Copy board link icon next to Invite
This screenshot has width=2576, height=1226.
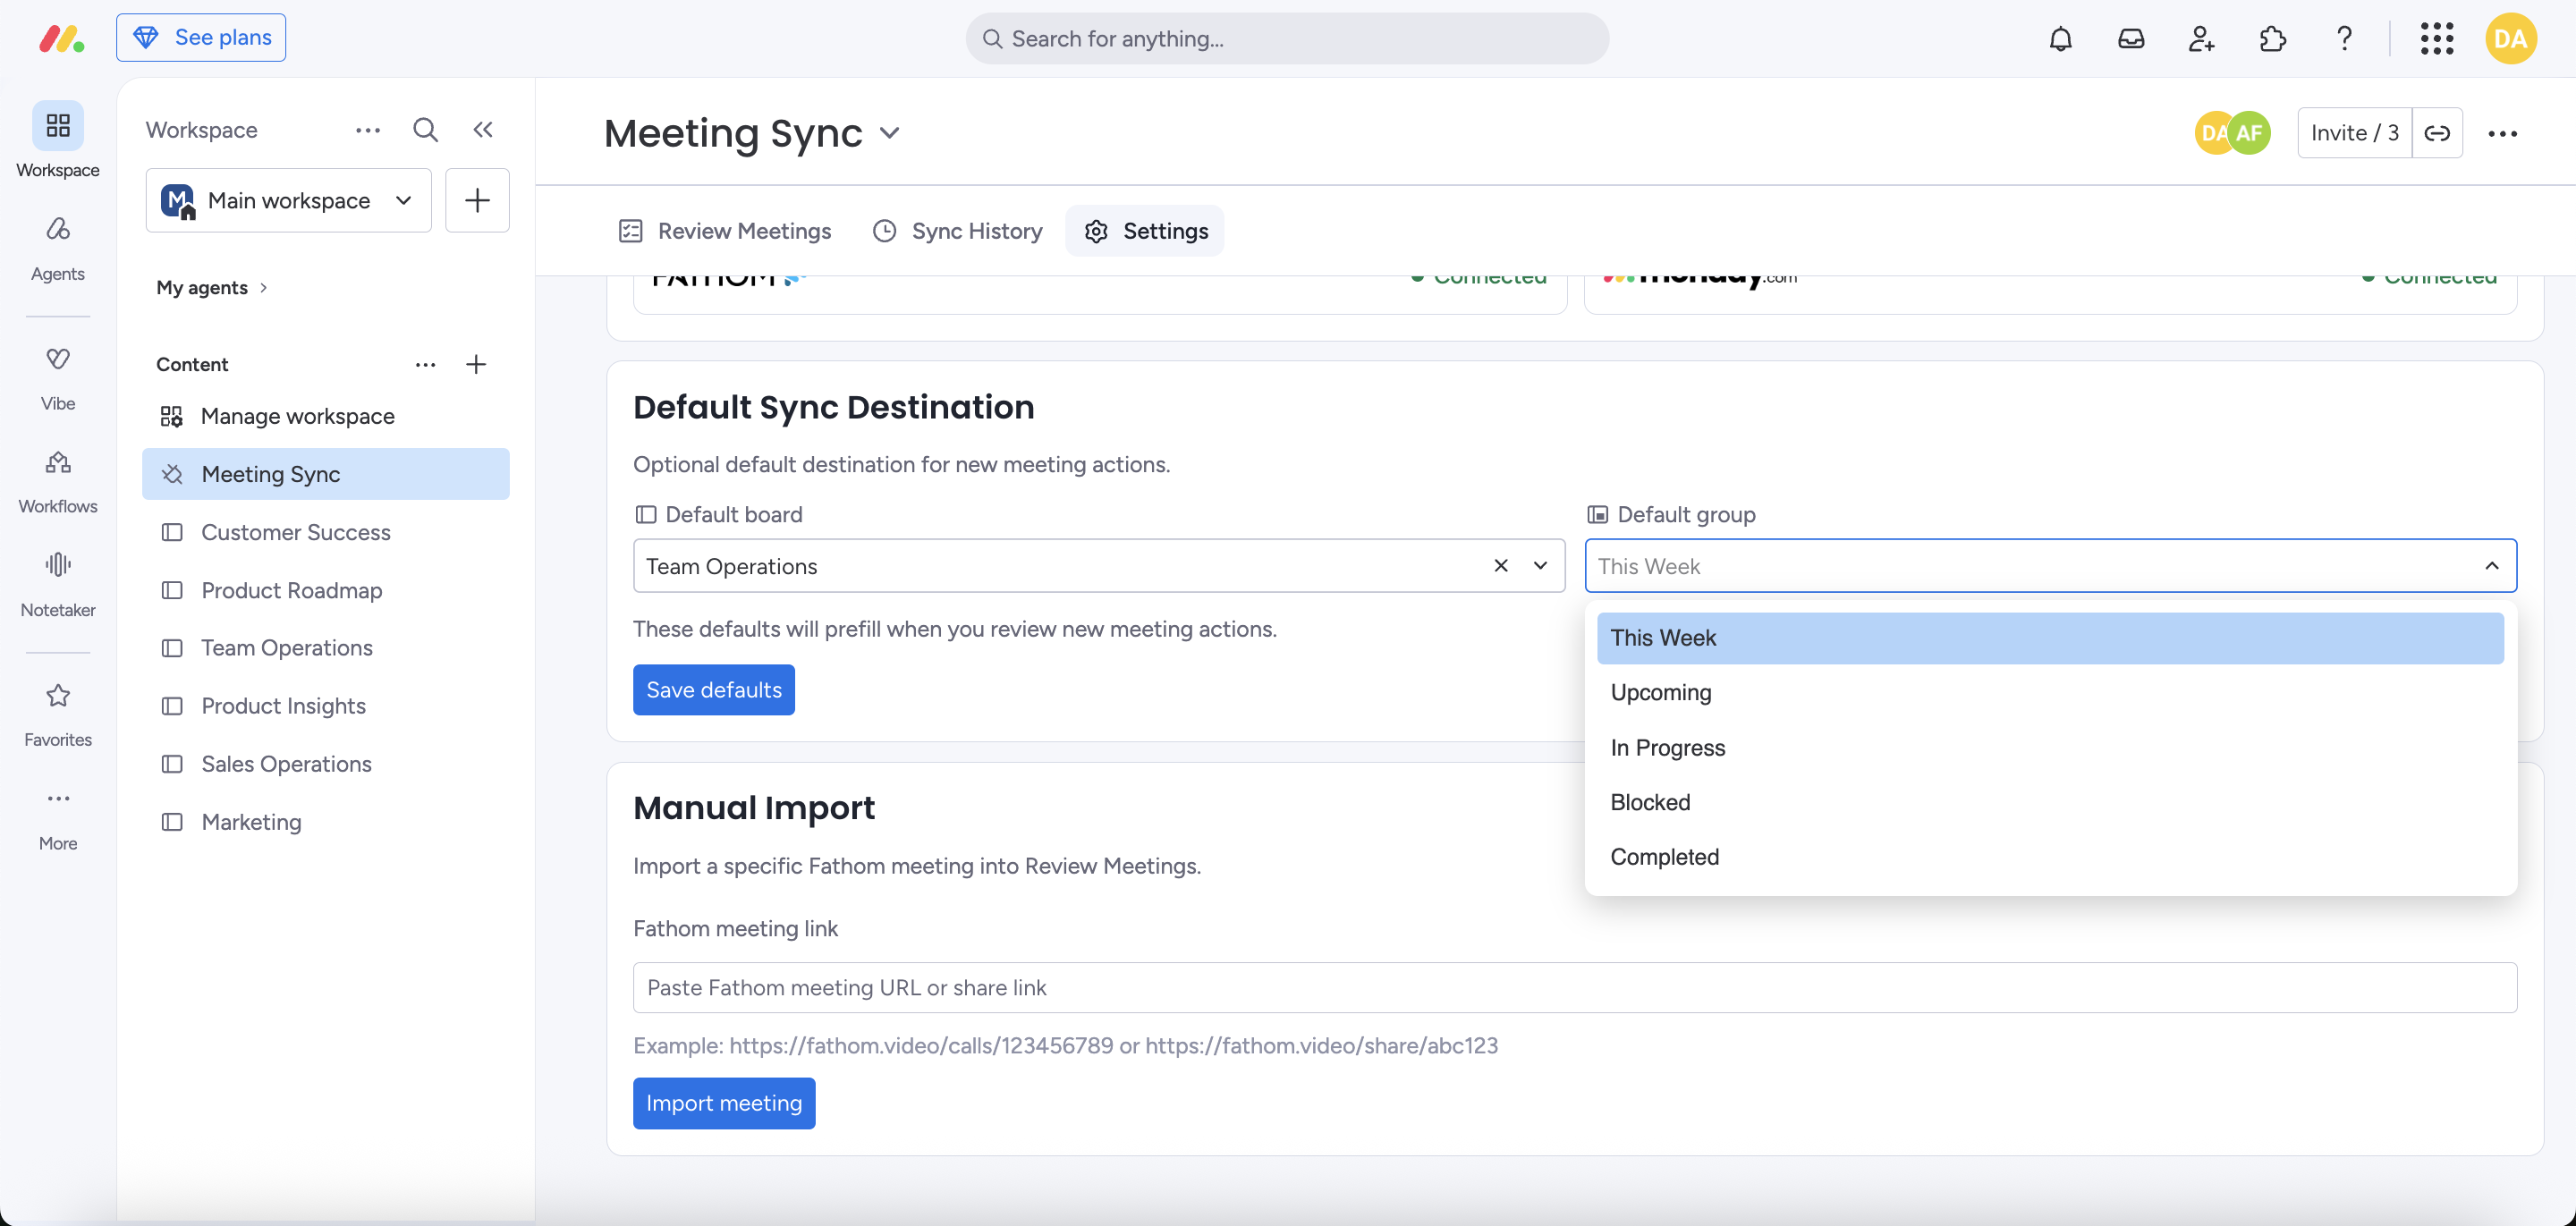click(2437, 133)
